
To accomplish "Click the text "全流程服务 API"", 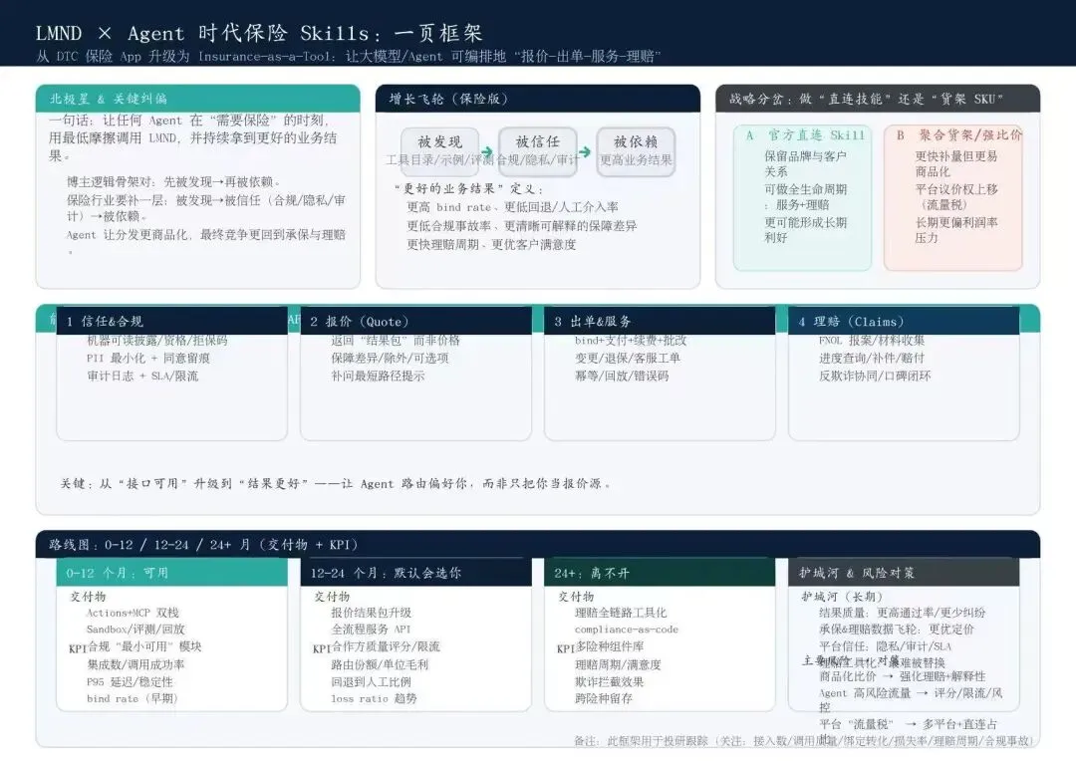I will coord(371,629).
